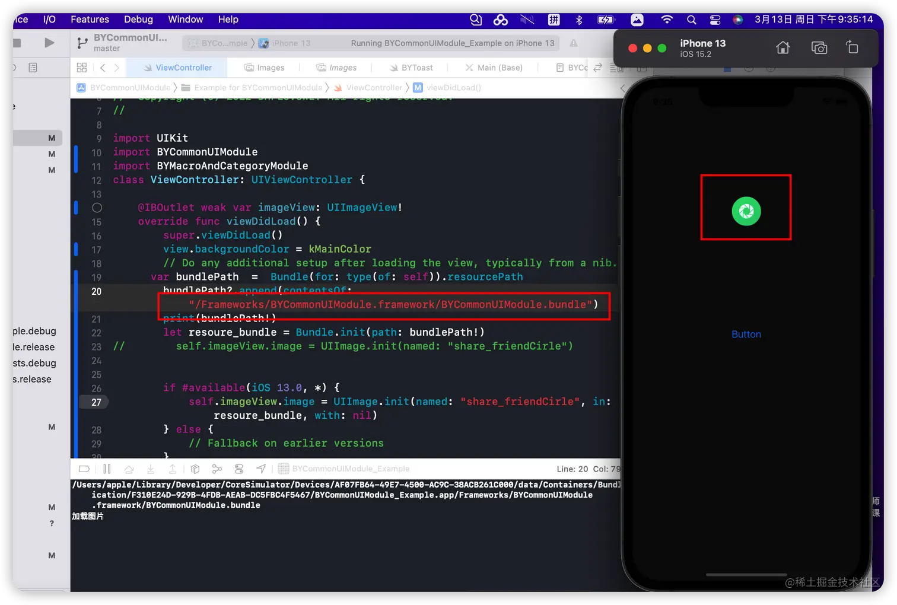Debug the view hierarchy
The image size is (897, 605).
pyautogui.click(x=195, y=469)
